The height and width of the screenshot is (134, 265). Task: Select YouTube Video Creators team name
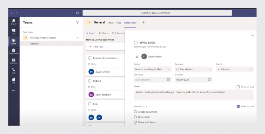(x=43, y=38)
